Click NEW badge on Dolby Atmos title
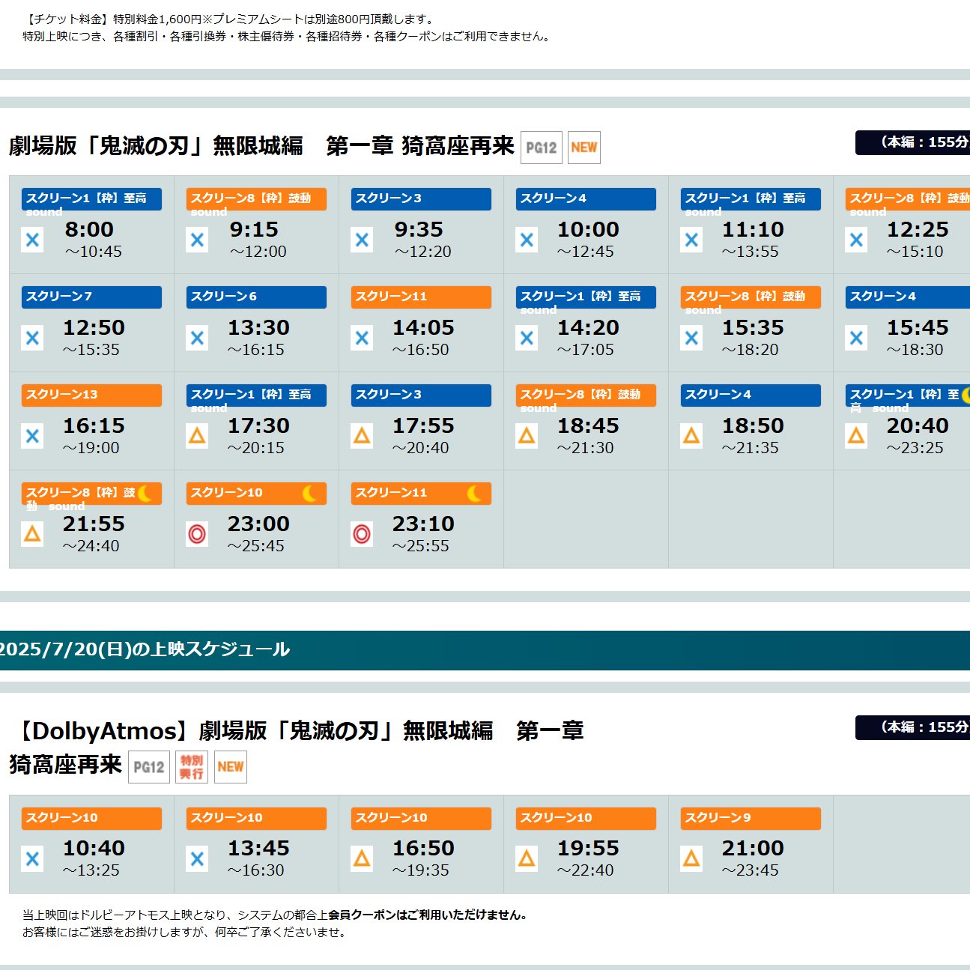This screenshot has height=970, width=970. (x=231, y=767)
